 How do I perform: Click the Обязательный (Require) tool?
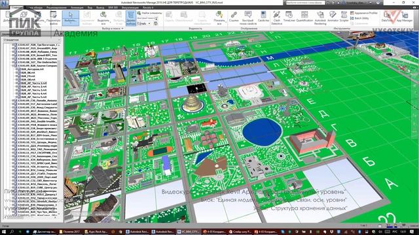pyautogui.click(x=184, y=16)
